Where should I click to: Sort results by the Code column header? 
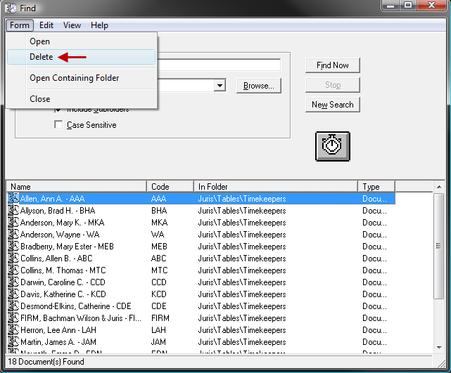pos(170,187)
